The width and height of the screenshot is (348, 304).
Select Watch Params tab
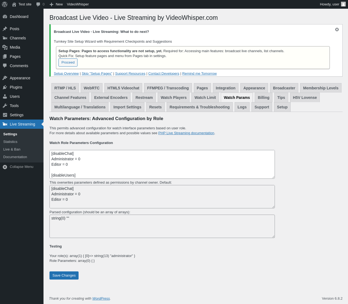[x=237, y=98]
